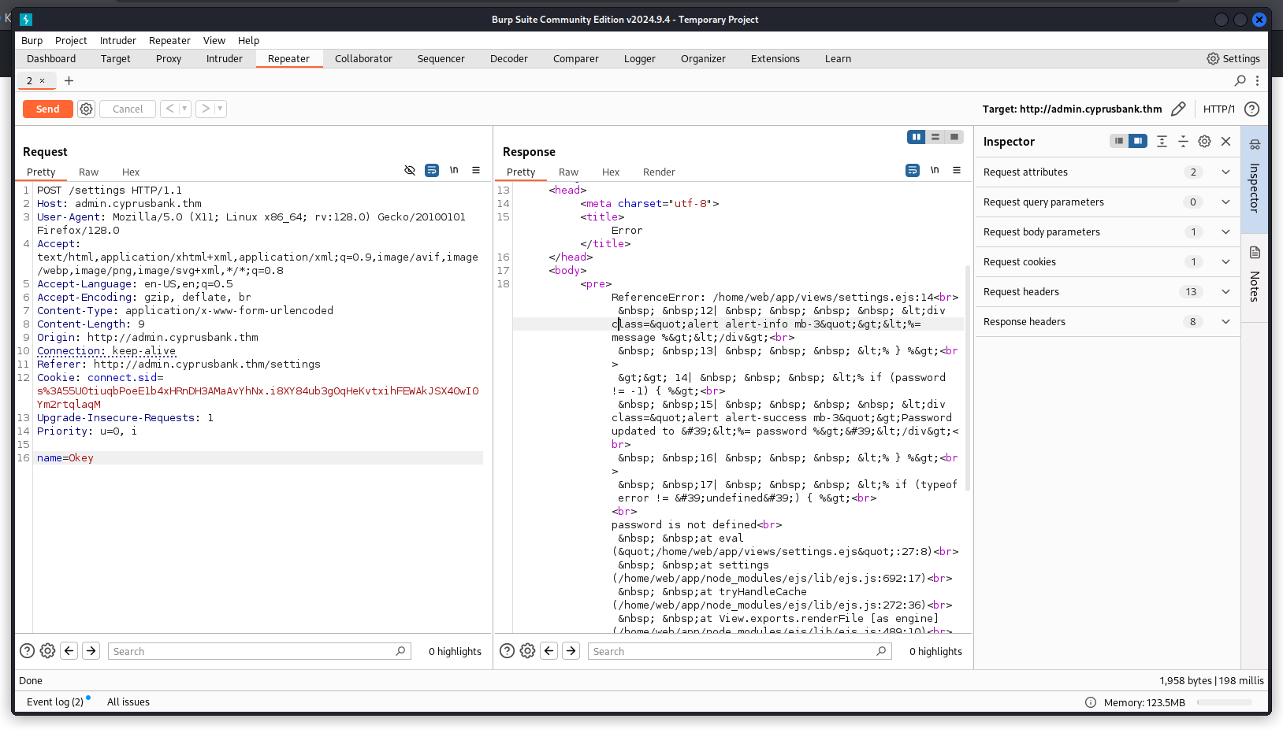Open the Proxy tool tab

pos(169,58)
